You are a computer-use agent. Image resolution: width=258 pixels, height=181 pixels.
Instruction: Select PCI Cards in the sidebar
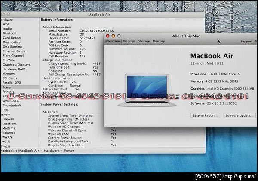coord(10,78)
